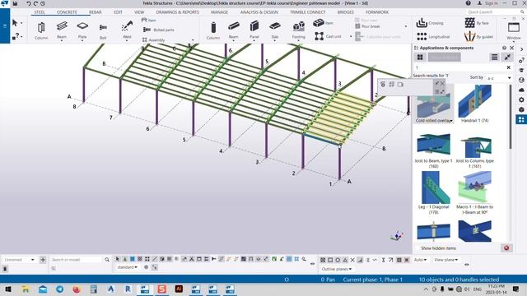Click the add settings plus button
The image size is (527, 296).
tap(43, 260)
